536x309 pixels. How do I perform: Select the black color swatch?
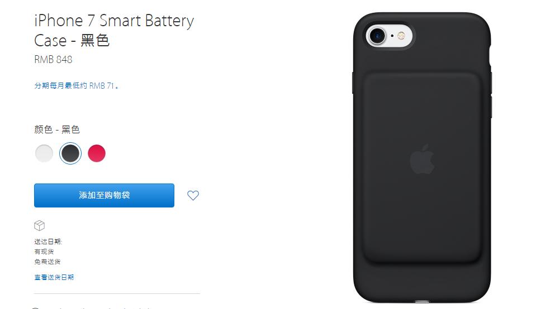pyautogui.click(x=70, y=153)
